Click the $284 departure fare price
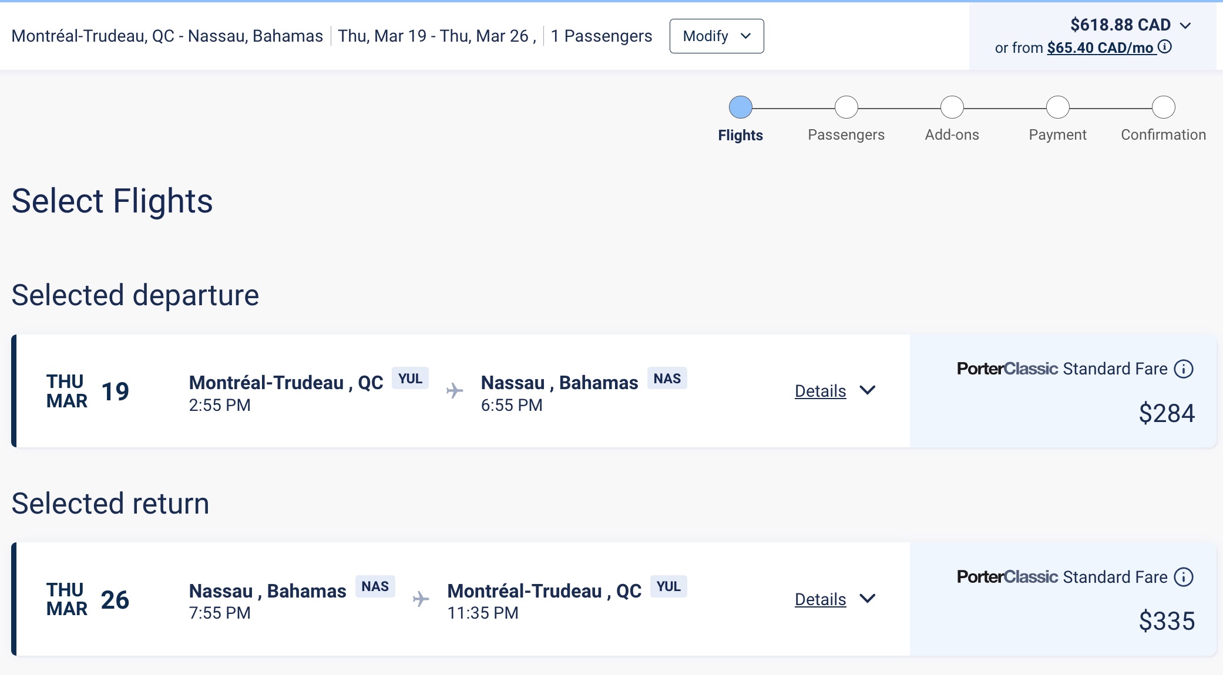Viewport: 1223px width, 675px height. [1166, 414]
